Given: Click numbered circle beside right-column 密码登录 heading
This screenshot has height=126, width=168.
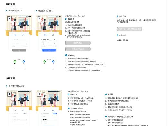Looking at the screenshot, I should (x=118, y=35).
